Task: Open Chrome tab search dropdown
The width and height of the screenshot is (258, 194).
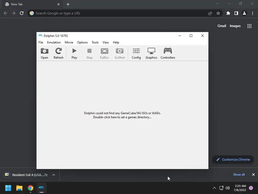Action: [217, 4]
